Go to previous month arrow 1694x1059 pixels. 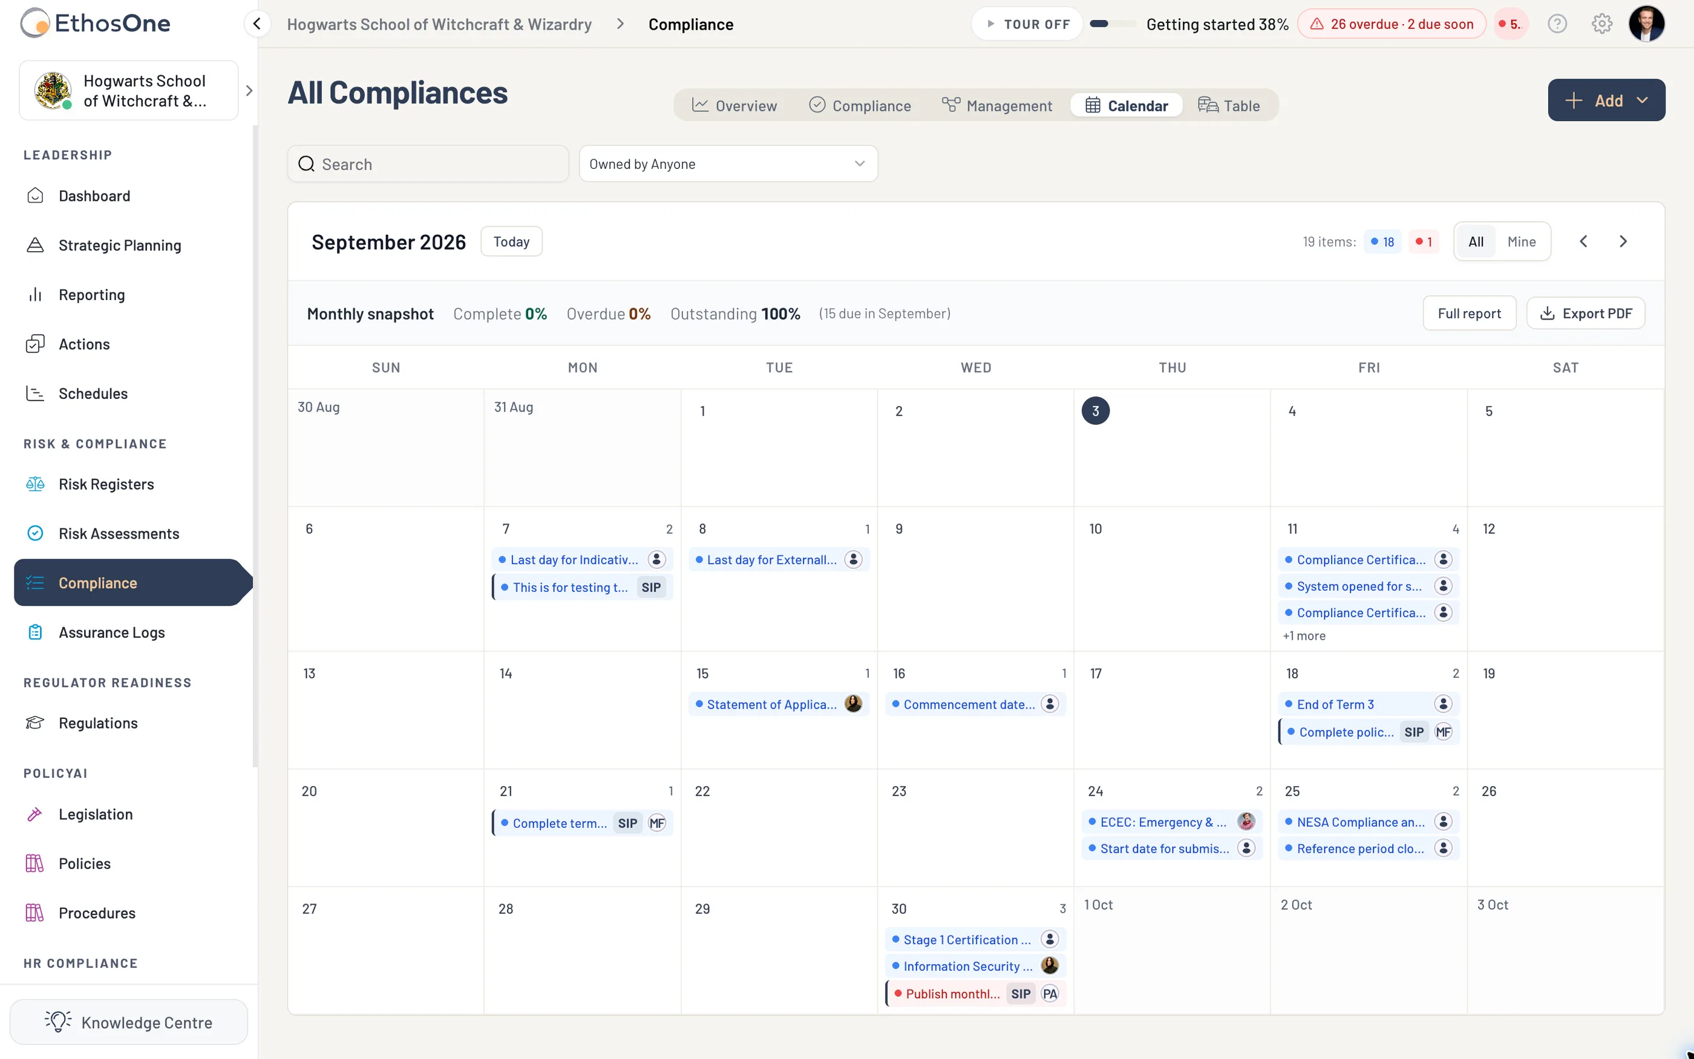(1583, 241)
